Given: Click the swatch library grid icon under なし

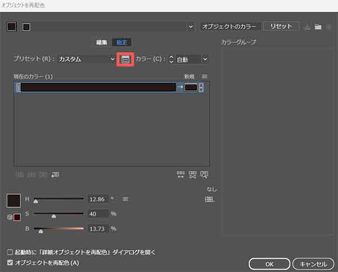Looking at the screenshot, I should point(210,199).
